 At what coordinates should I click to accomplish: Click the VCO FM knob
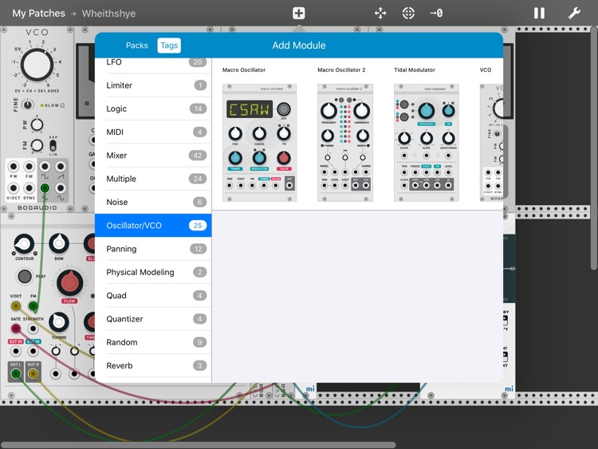(37, 145)
